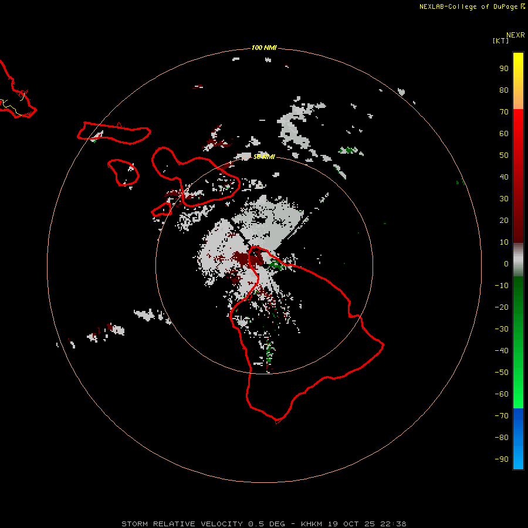Click the '30' label on velocity scale
Image resolution: width=528 pixels, height=528 pixels.
pyautogui.click(x=504, y=199)
